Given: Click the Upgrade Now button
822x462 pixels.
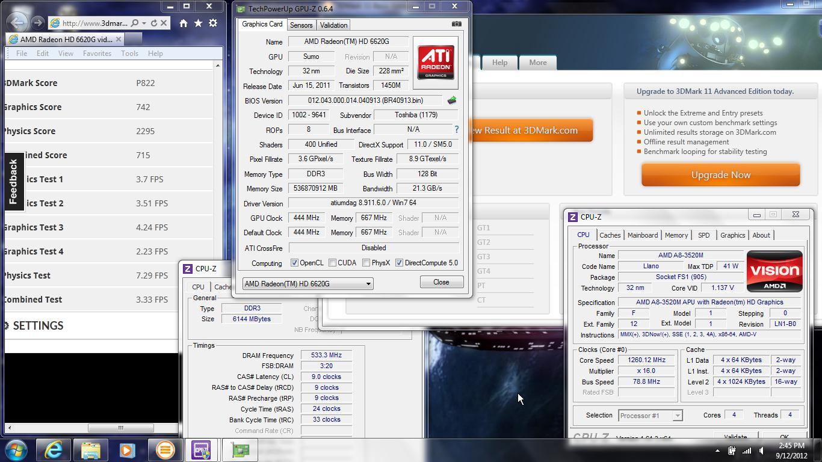Looking at the screenshot, I should click(x=720, y=175).
